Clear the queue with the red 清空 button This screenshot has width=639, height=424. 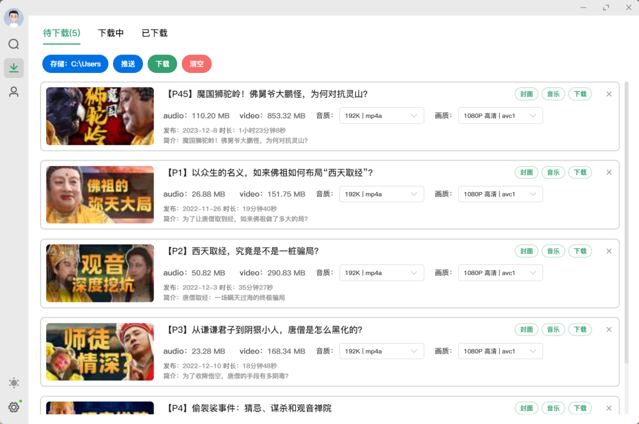click(x=197, y=64)
